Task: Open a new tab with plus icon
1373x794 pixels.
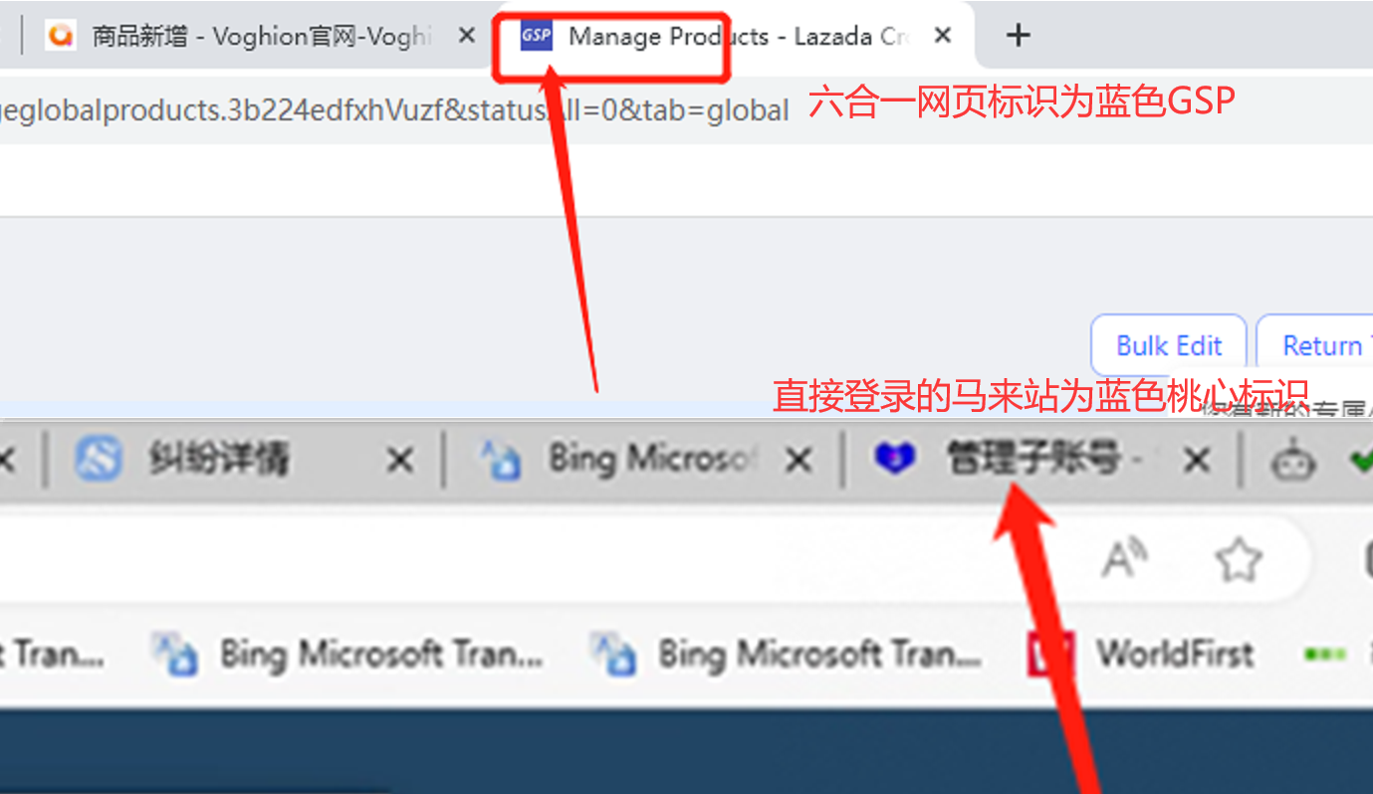Action: [1017, 36]
